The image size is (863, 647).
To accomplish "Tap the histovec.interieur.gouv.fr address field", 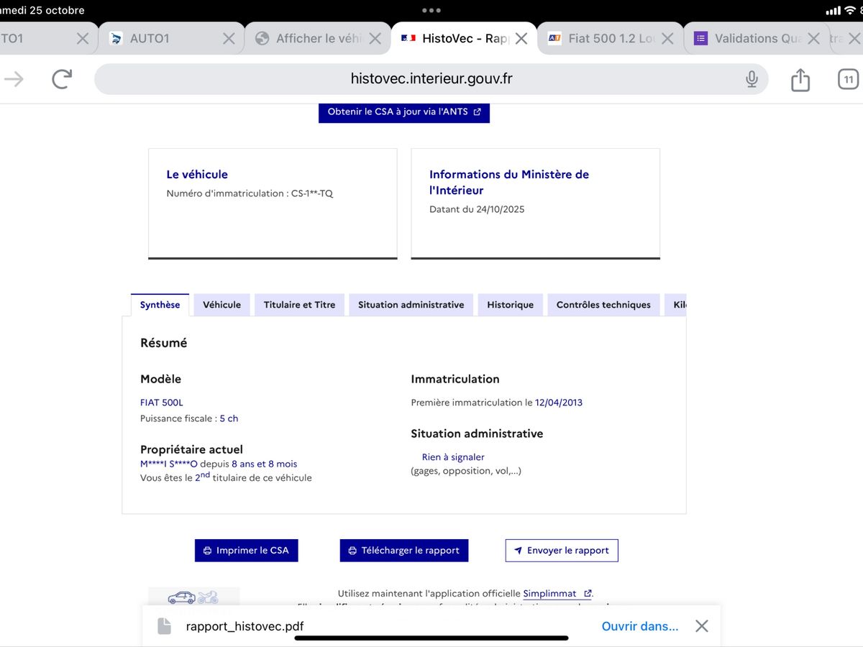I will pos(431,79).
